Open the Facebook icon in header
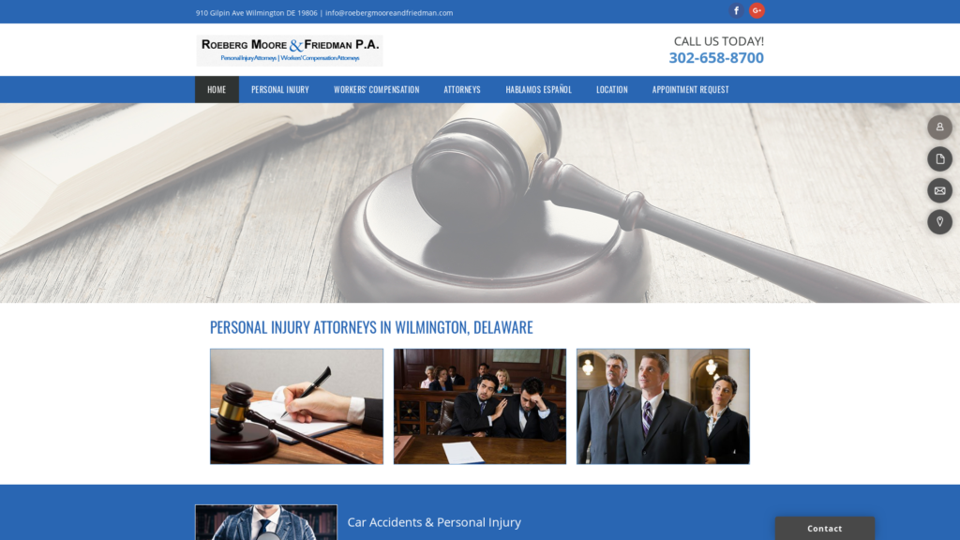The width and height of the screenshot is (960, 540). (736, 11)
